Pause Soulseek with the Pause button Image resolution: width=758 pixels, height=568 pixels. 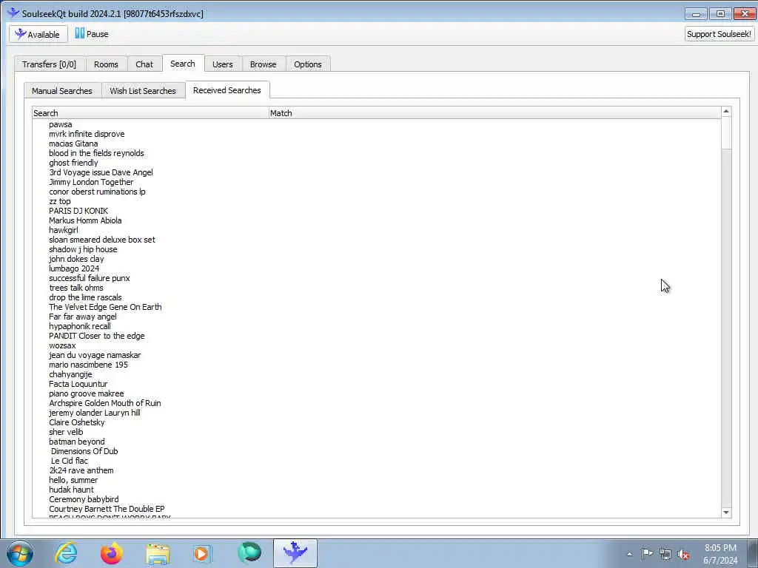tap(92, 34)
